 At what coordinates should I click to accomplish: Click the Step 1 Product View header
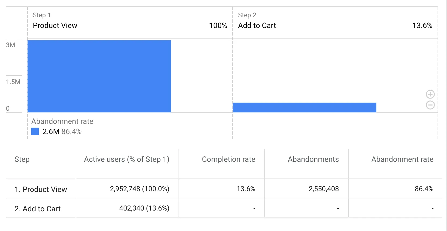pos(55,25)
